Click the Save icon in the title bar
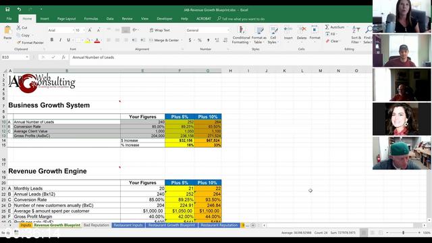Viewport: 432px width, 243px height. click(x=7, y=9)
